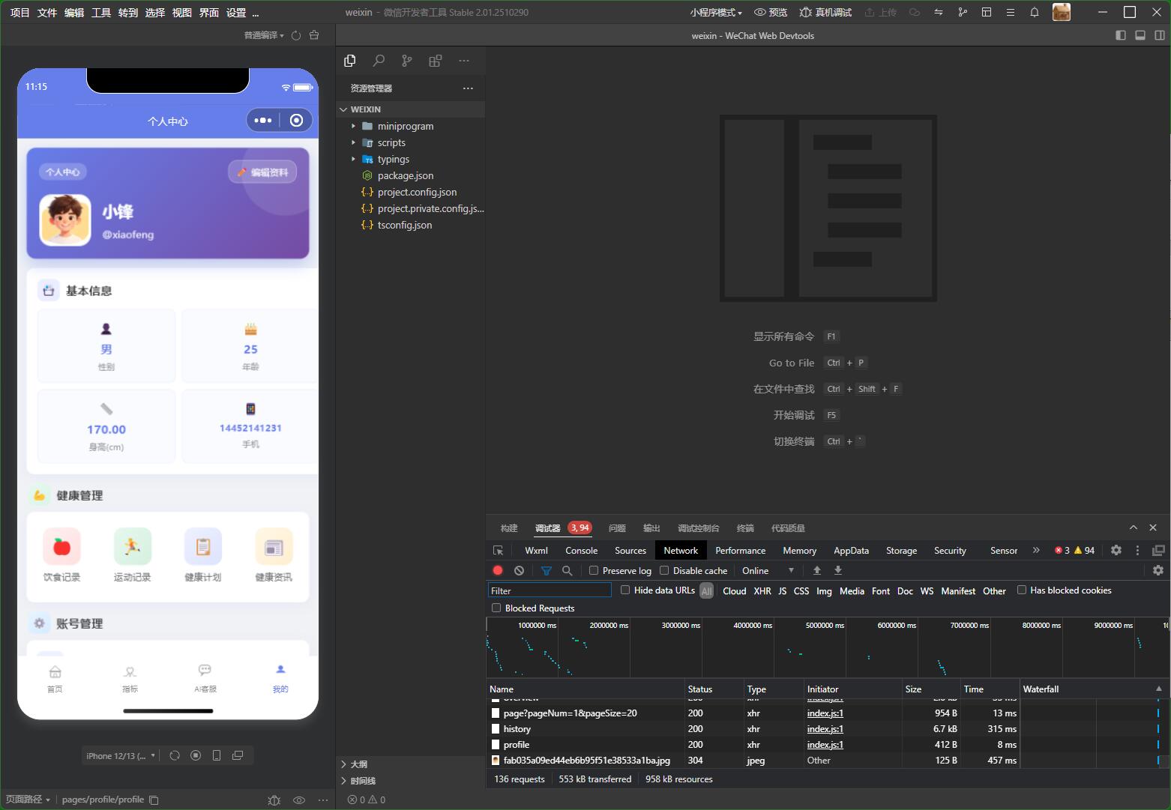Enable the Disable cache checkbox
The image size is (1171, 810).
coord(664,570)
